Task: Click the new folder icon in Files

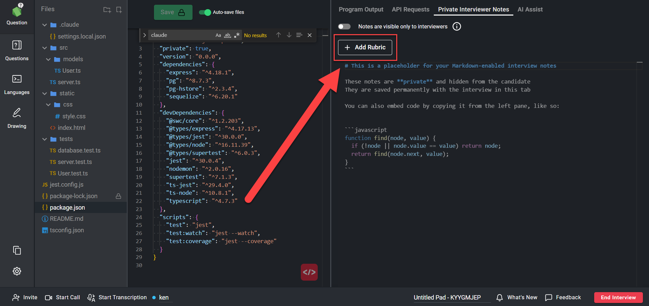Action: point(107,9)
